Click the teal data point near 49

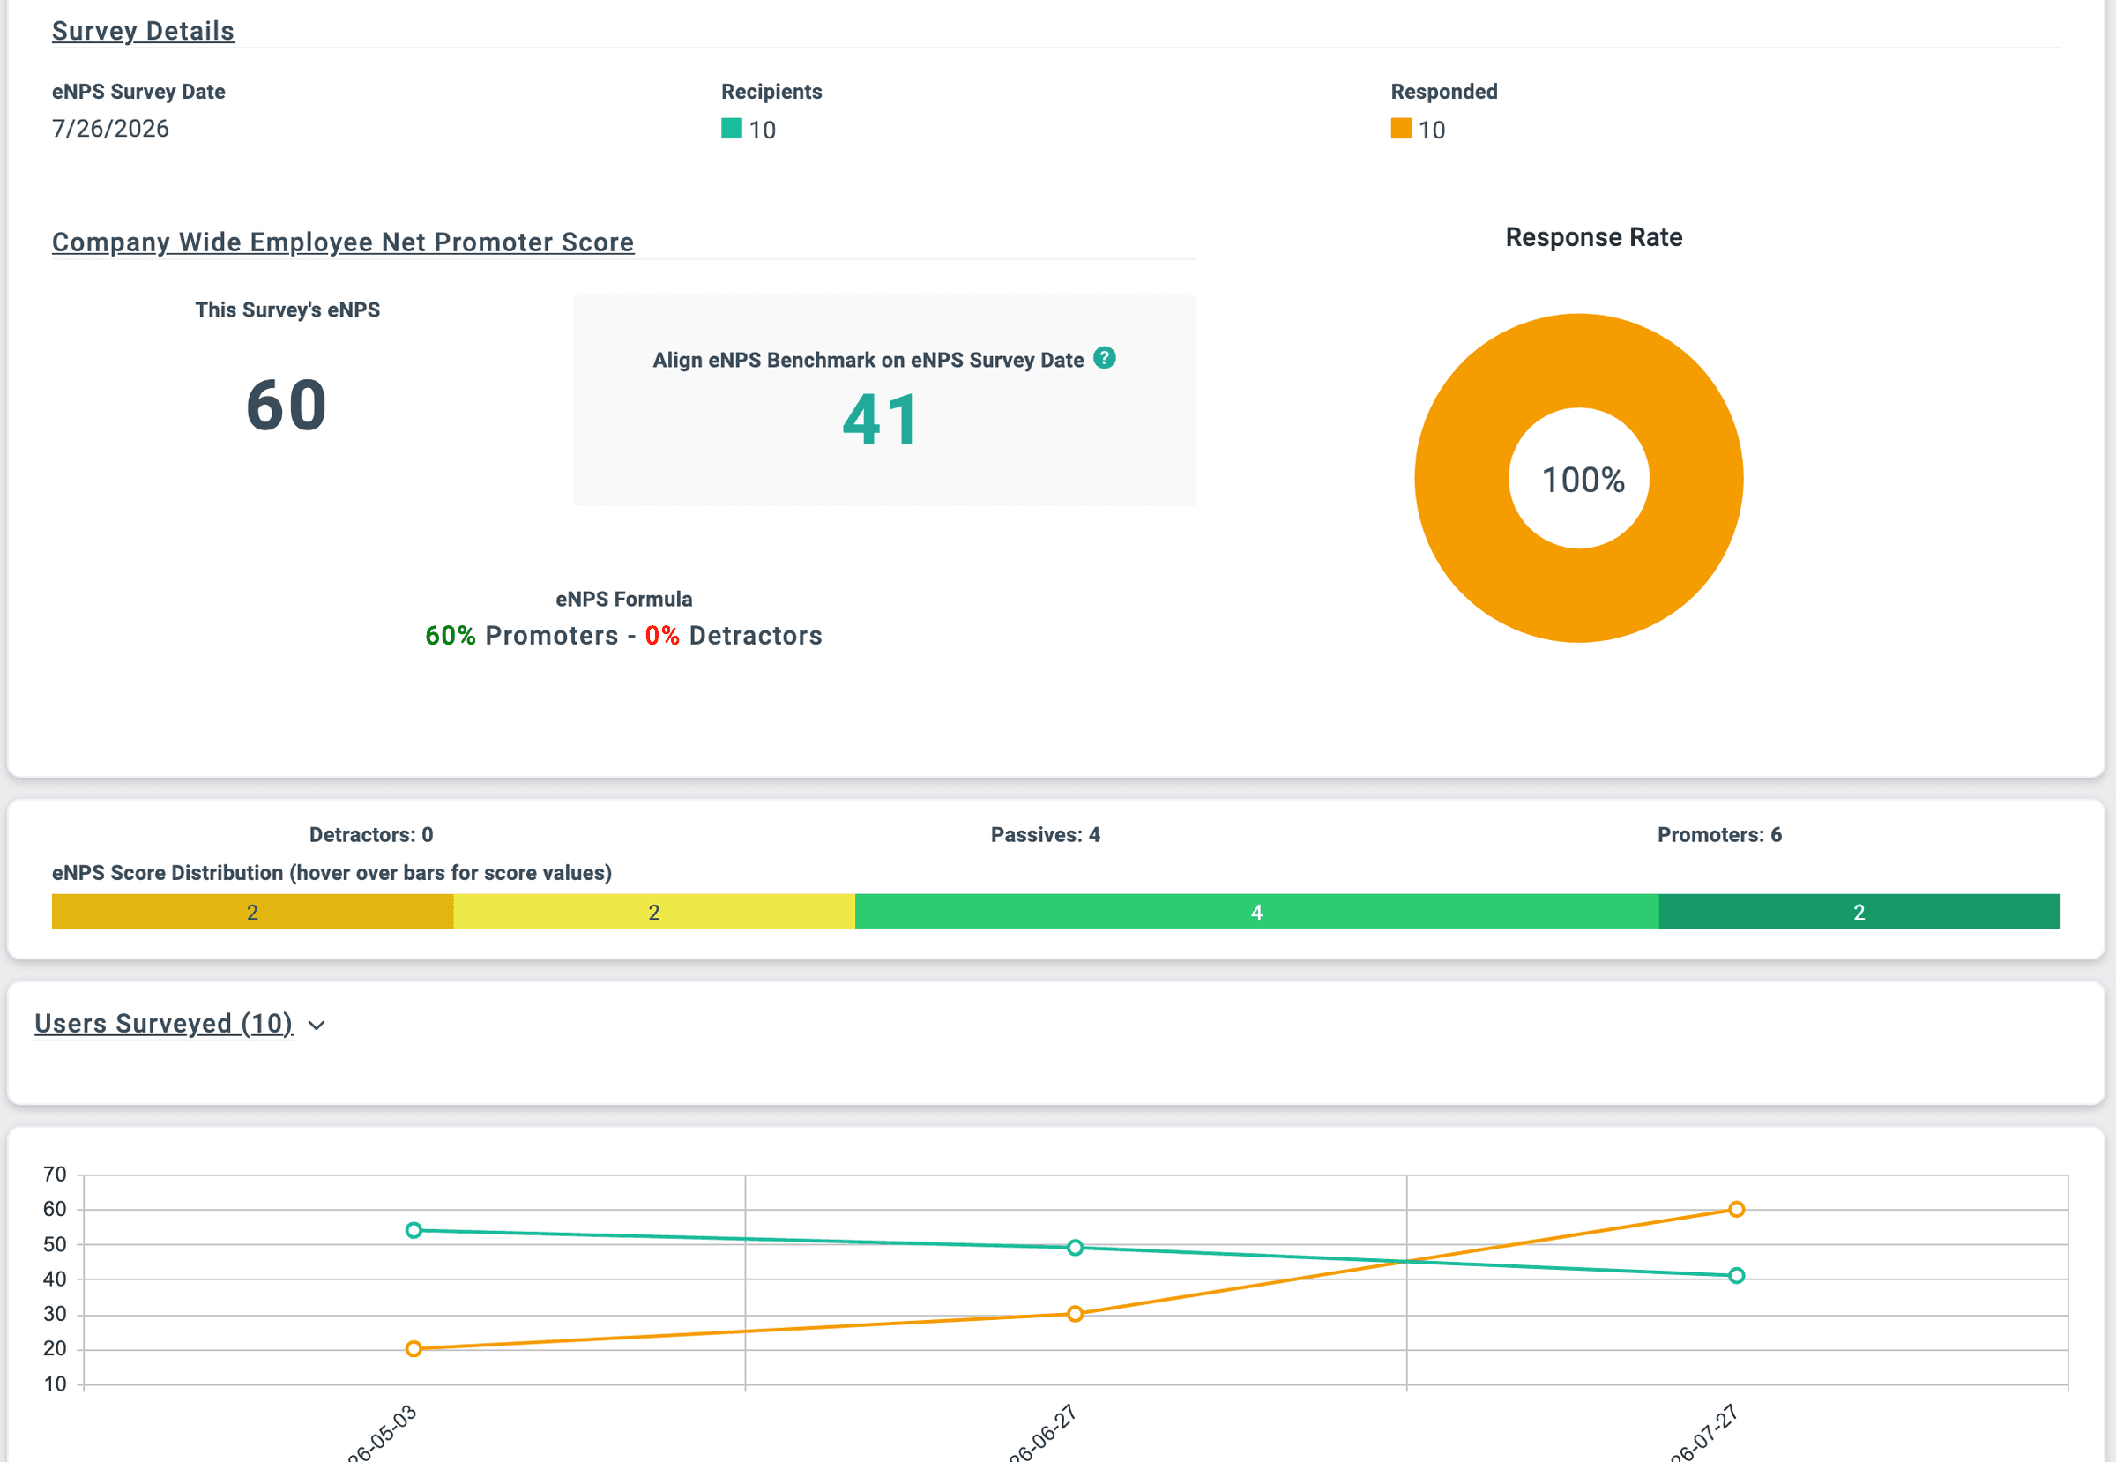(1075, 1248)
